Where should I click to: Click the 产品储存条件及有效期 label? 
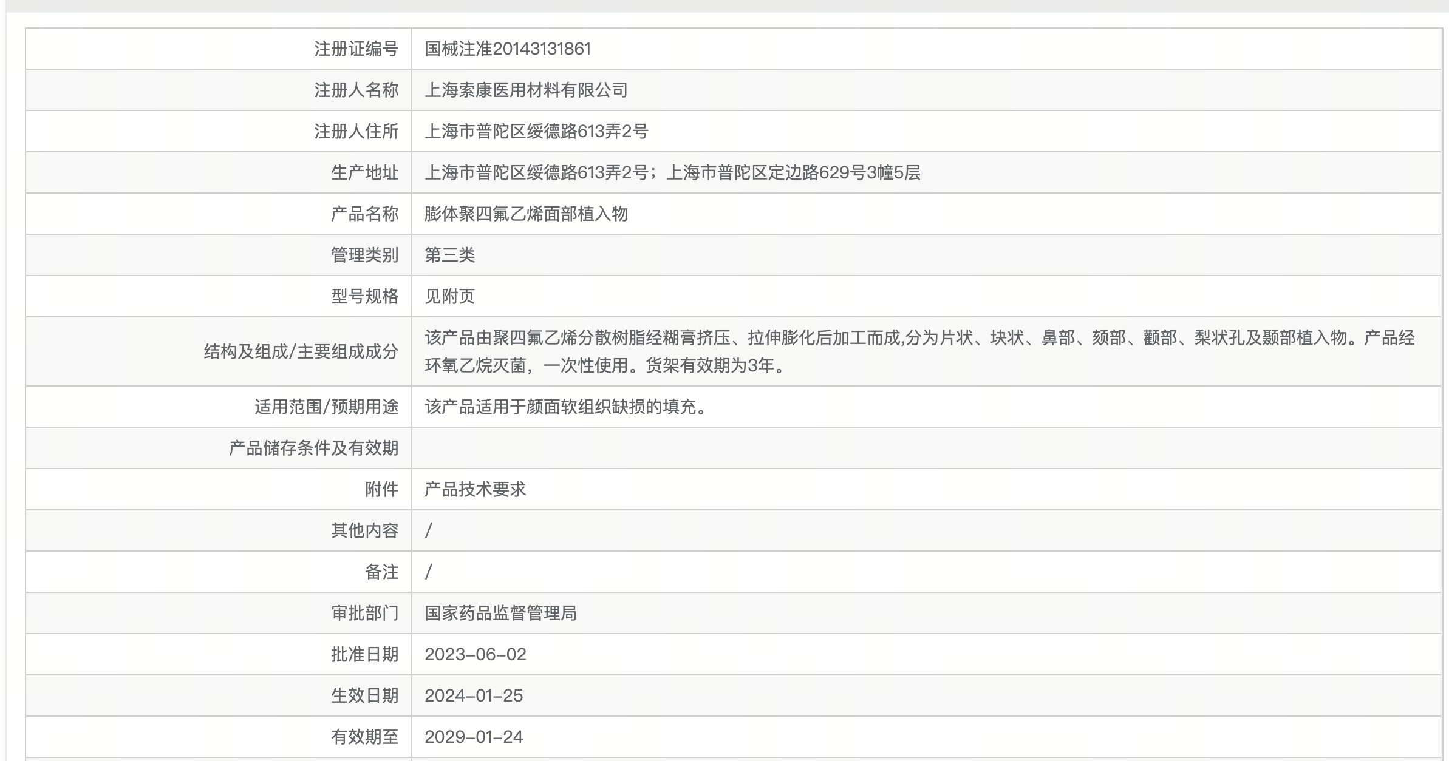coord(313,448)
